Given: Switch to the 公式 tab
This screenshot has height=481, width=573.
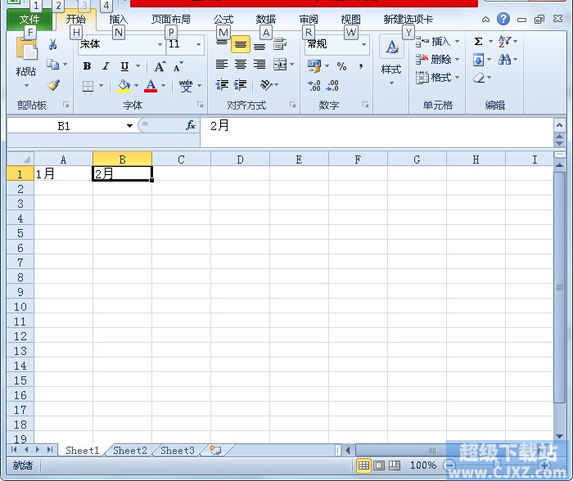Looking at the screenshot, I should point(223,20).
